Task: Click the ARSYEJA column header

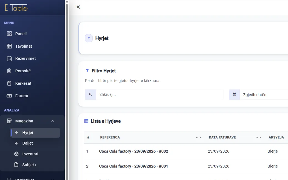Action: click(276, 137)
